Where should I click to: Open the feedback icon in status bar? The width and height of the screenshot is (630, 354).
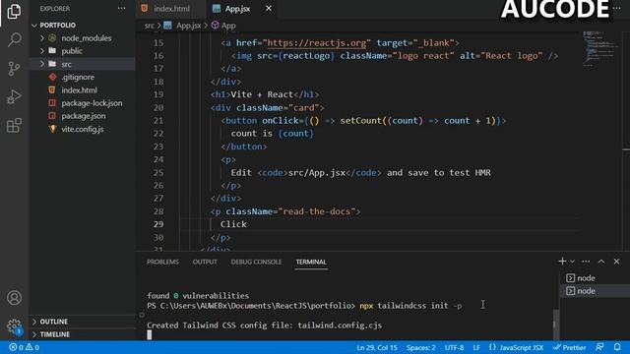pyautogui.click(x=599, y=347)
